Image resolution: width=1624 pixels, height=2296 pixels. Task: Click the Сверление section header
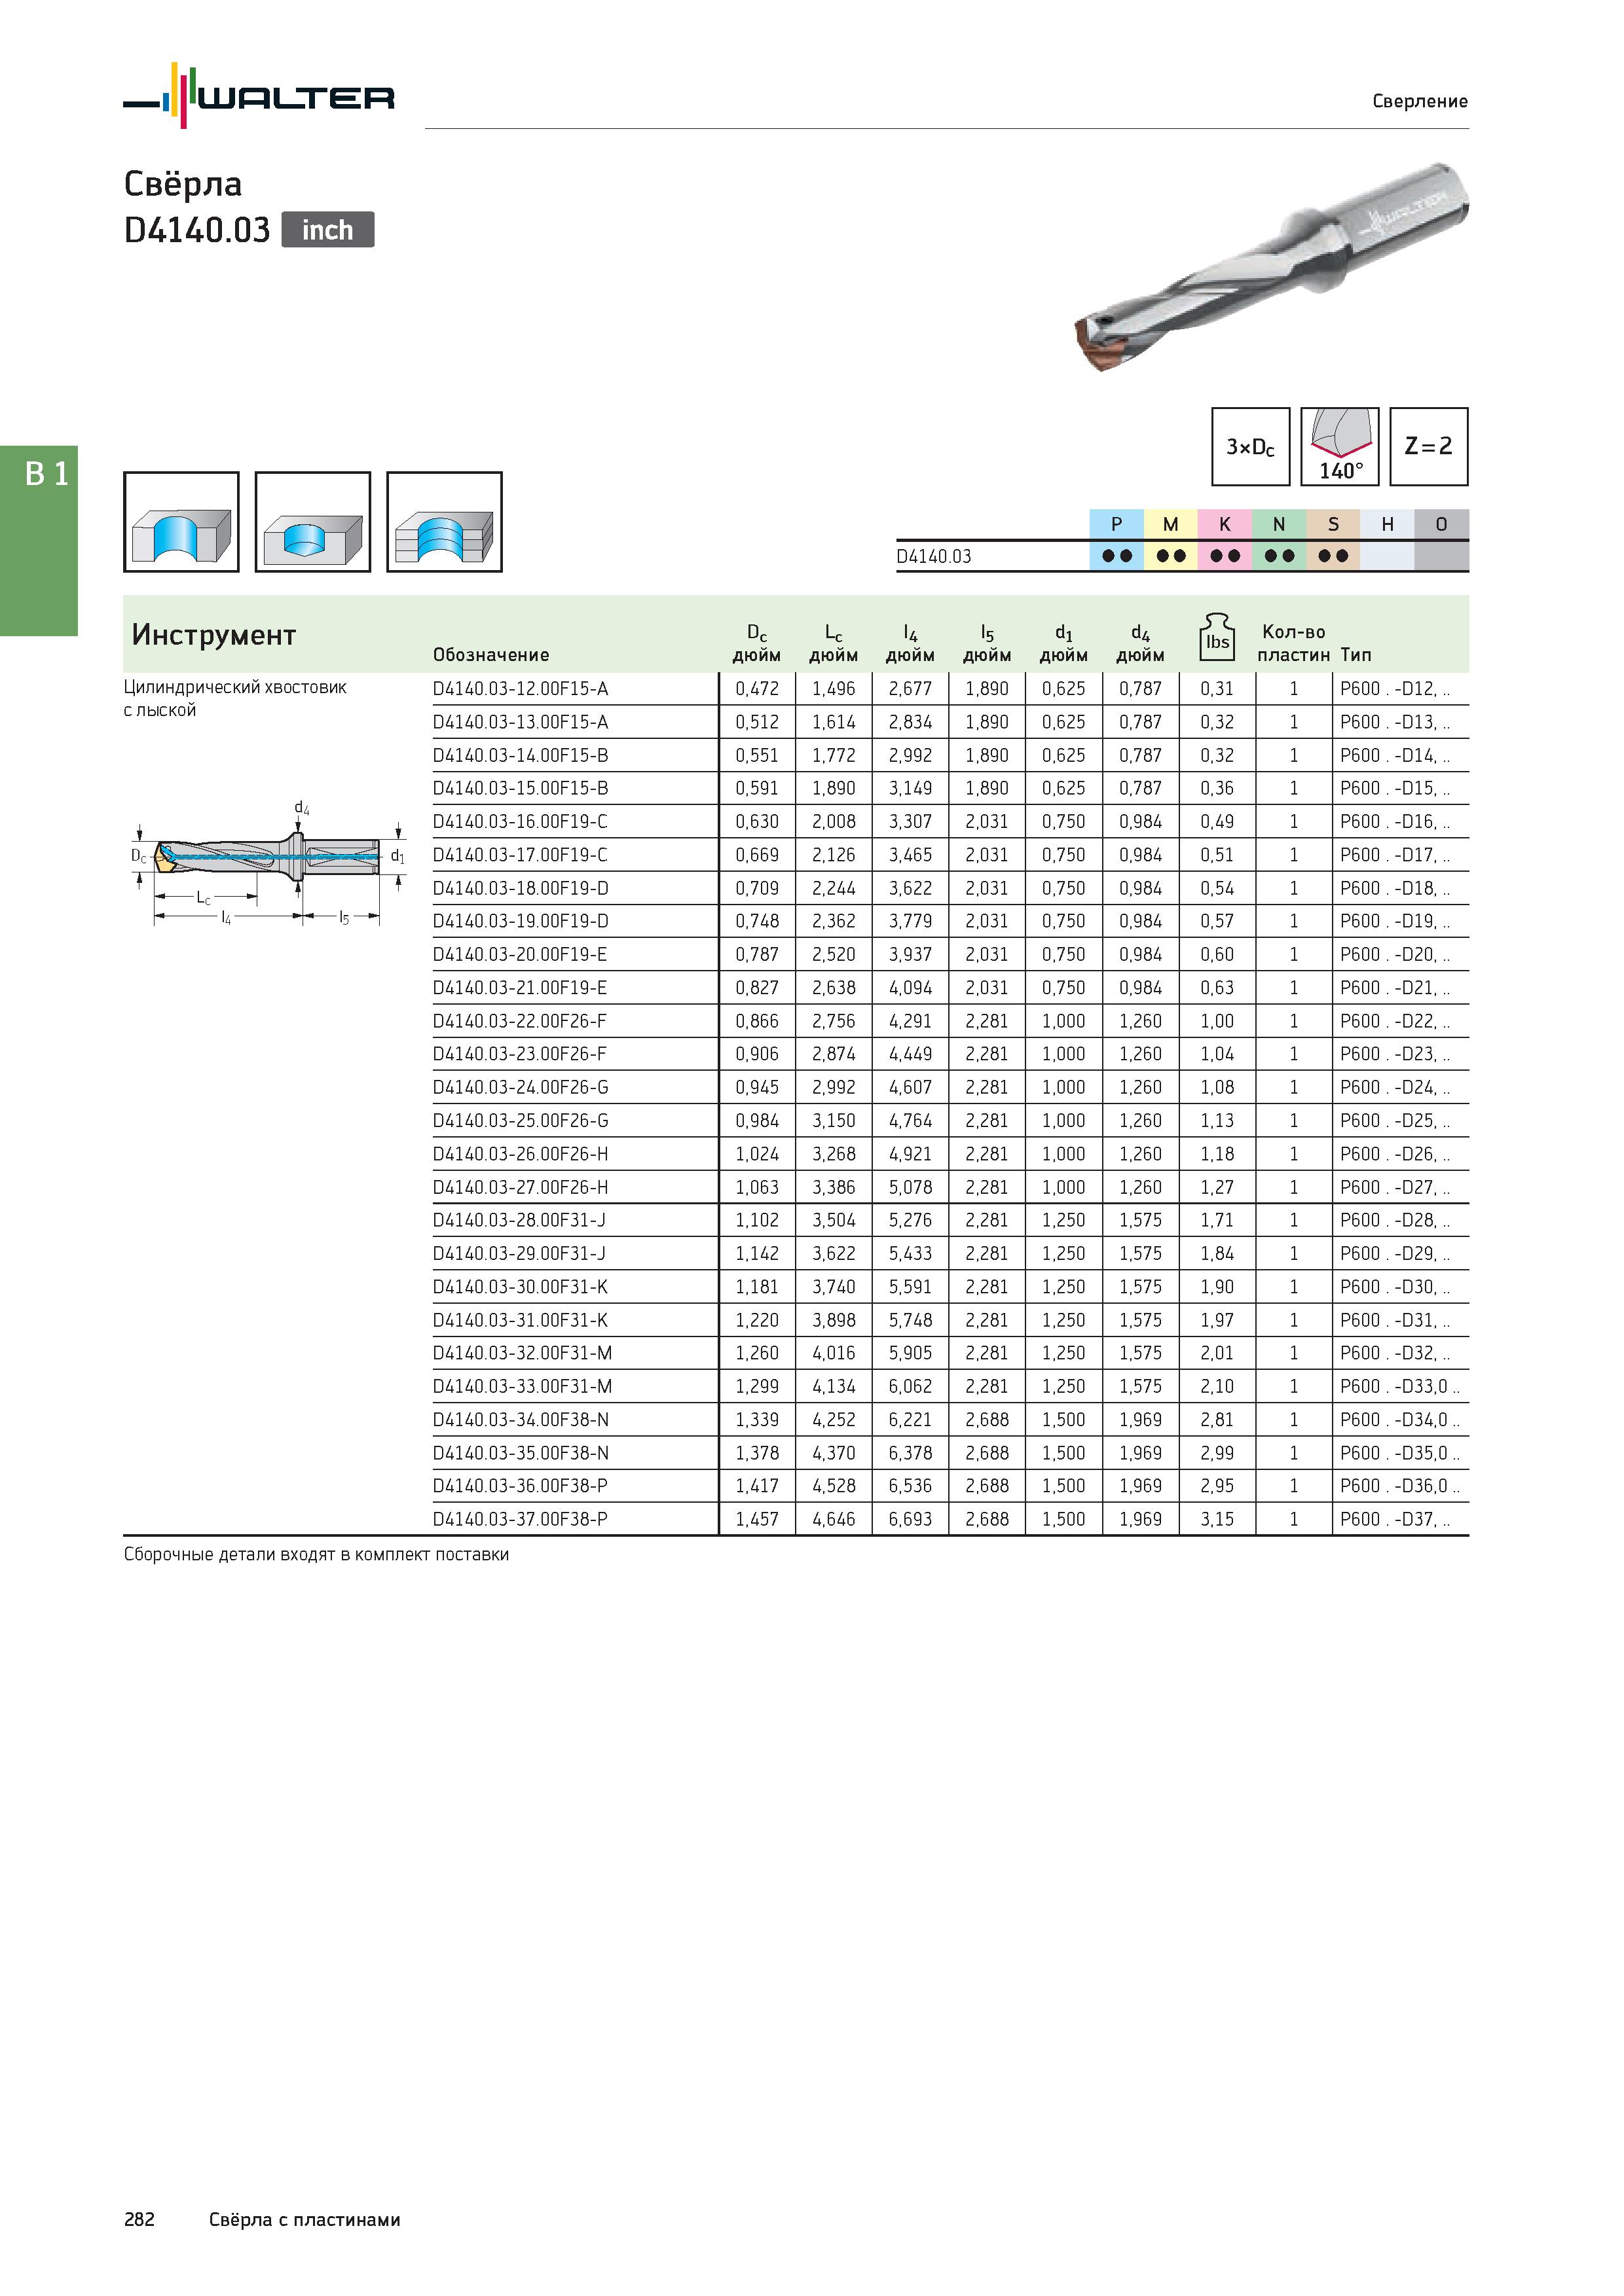[1420, 101]
